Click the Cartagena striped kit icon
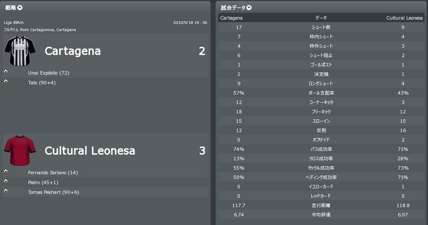The width and height of the screenshot is (428, 225). click(17, 51)
